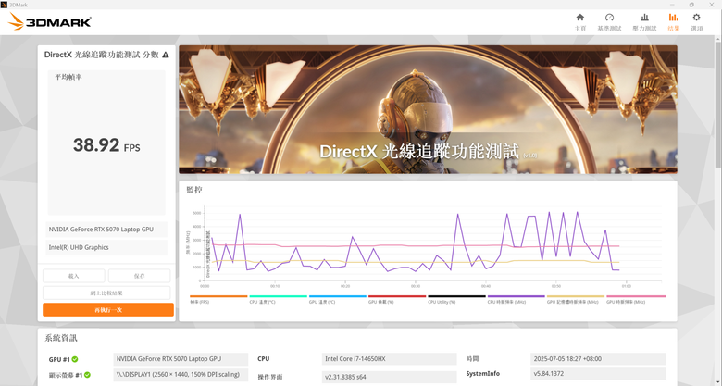The height and width of the screenshot is (386, 722).
Task: Toggle the 幀率 (FPS) legend series
Action: pos(218,300)
